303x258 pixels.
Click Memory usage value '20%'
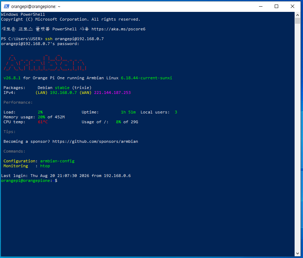click(41, 117)
